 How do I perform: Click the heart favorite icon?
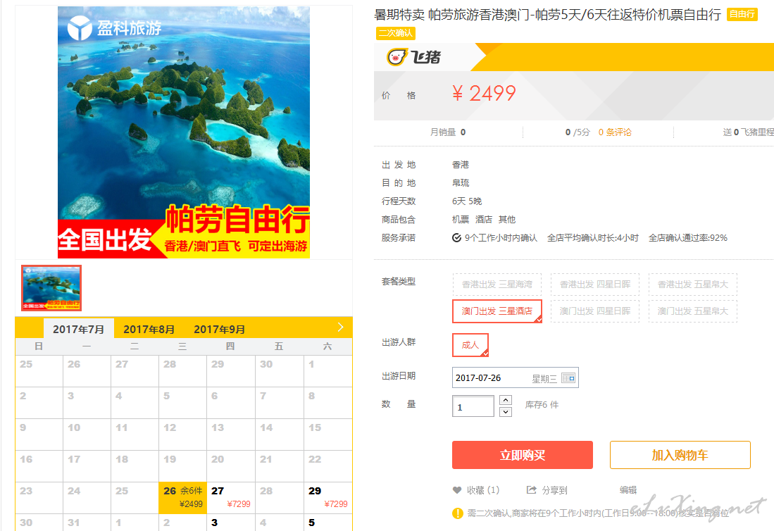pyautogui.click(x=457, y=490)
